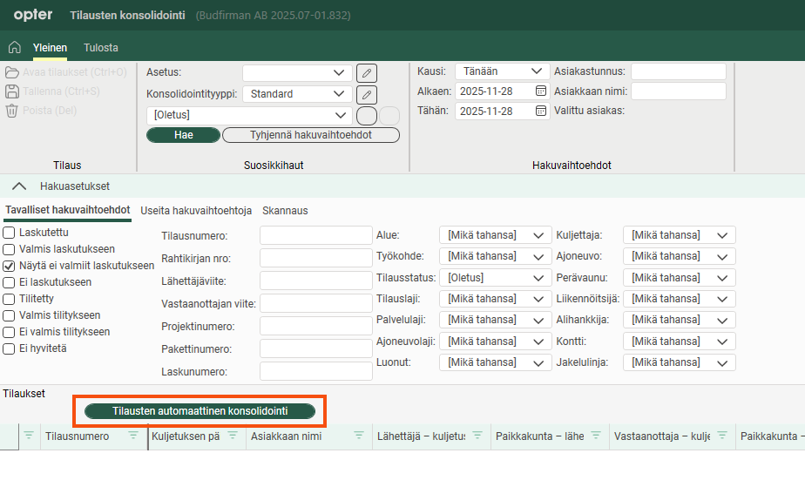This screenshot has height=487, width=805.
Task: Click the pencil icon beside Asetus
Action: (367, 72)
